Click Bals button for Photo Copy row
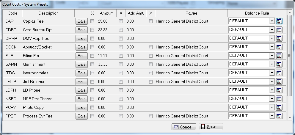This screenshot has height=135, width=295. tap(81, 107)
